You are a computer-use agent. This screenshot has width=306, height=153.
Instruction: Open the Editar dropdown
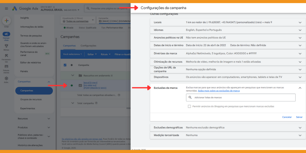[x=92, y=54]
